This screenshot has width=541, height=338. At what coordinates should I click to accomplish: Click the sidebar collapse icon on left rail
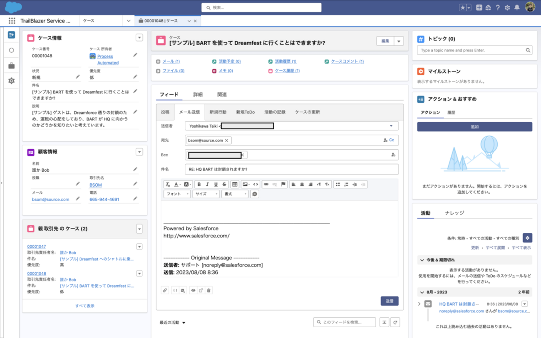point(11,35)
